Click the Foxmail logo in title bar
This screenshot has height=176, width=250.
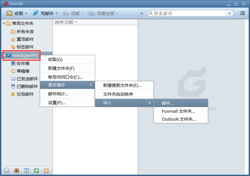click(x=6, y=4)
